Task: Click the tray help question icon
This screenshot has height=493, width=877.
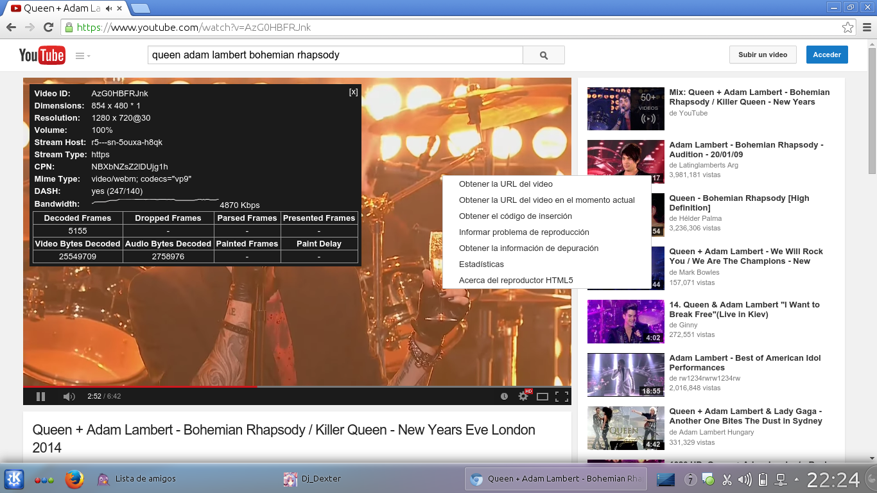Action: coord(691,480)
